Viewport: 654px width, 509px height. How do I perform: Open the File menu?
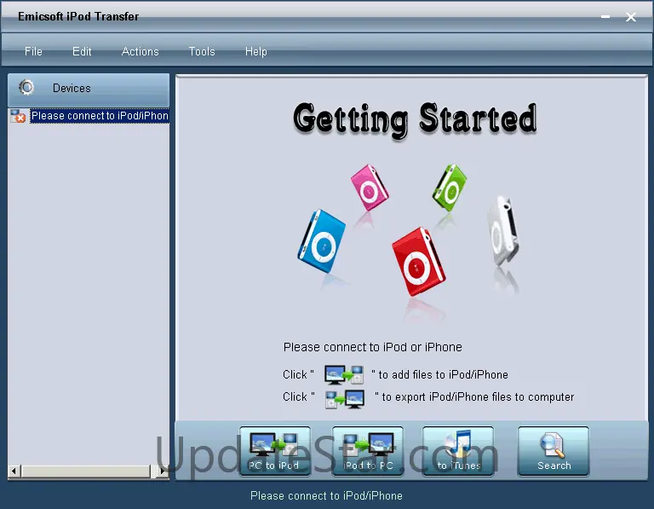33,51
